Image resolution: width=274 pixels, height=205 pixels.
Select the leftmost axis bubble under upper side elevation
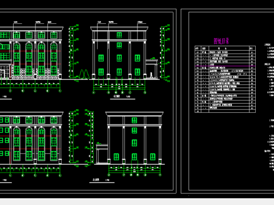(x=94, y=93)
